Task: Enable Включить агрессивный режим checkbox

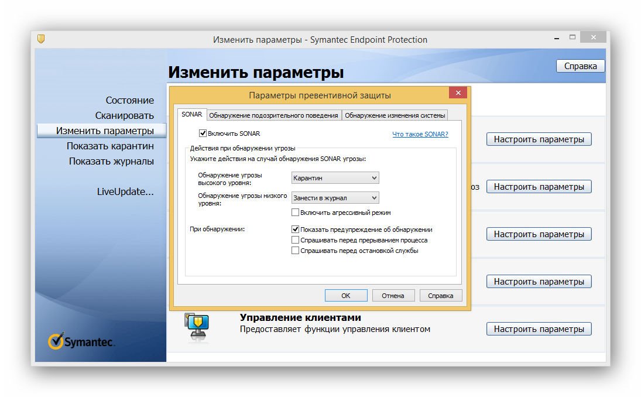Action: pyautogui.click(x=296, y=213)
